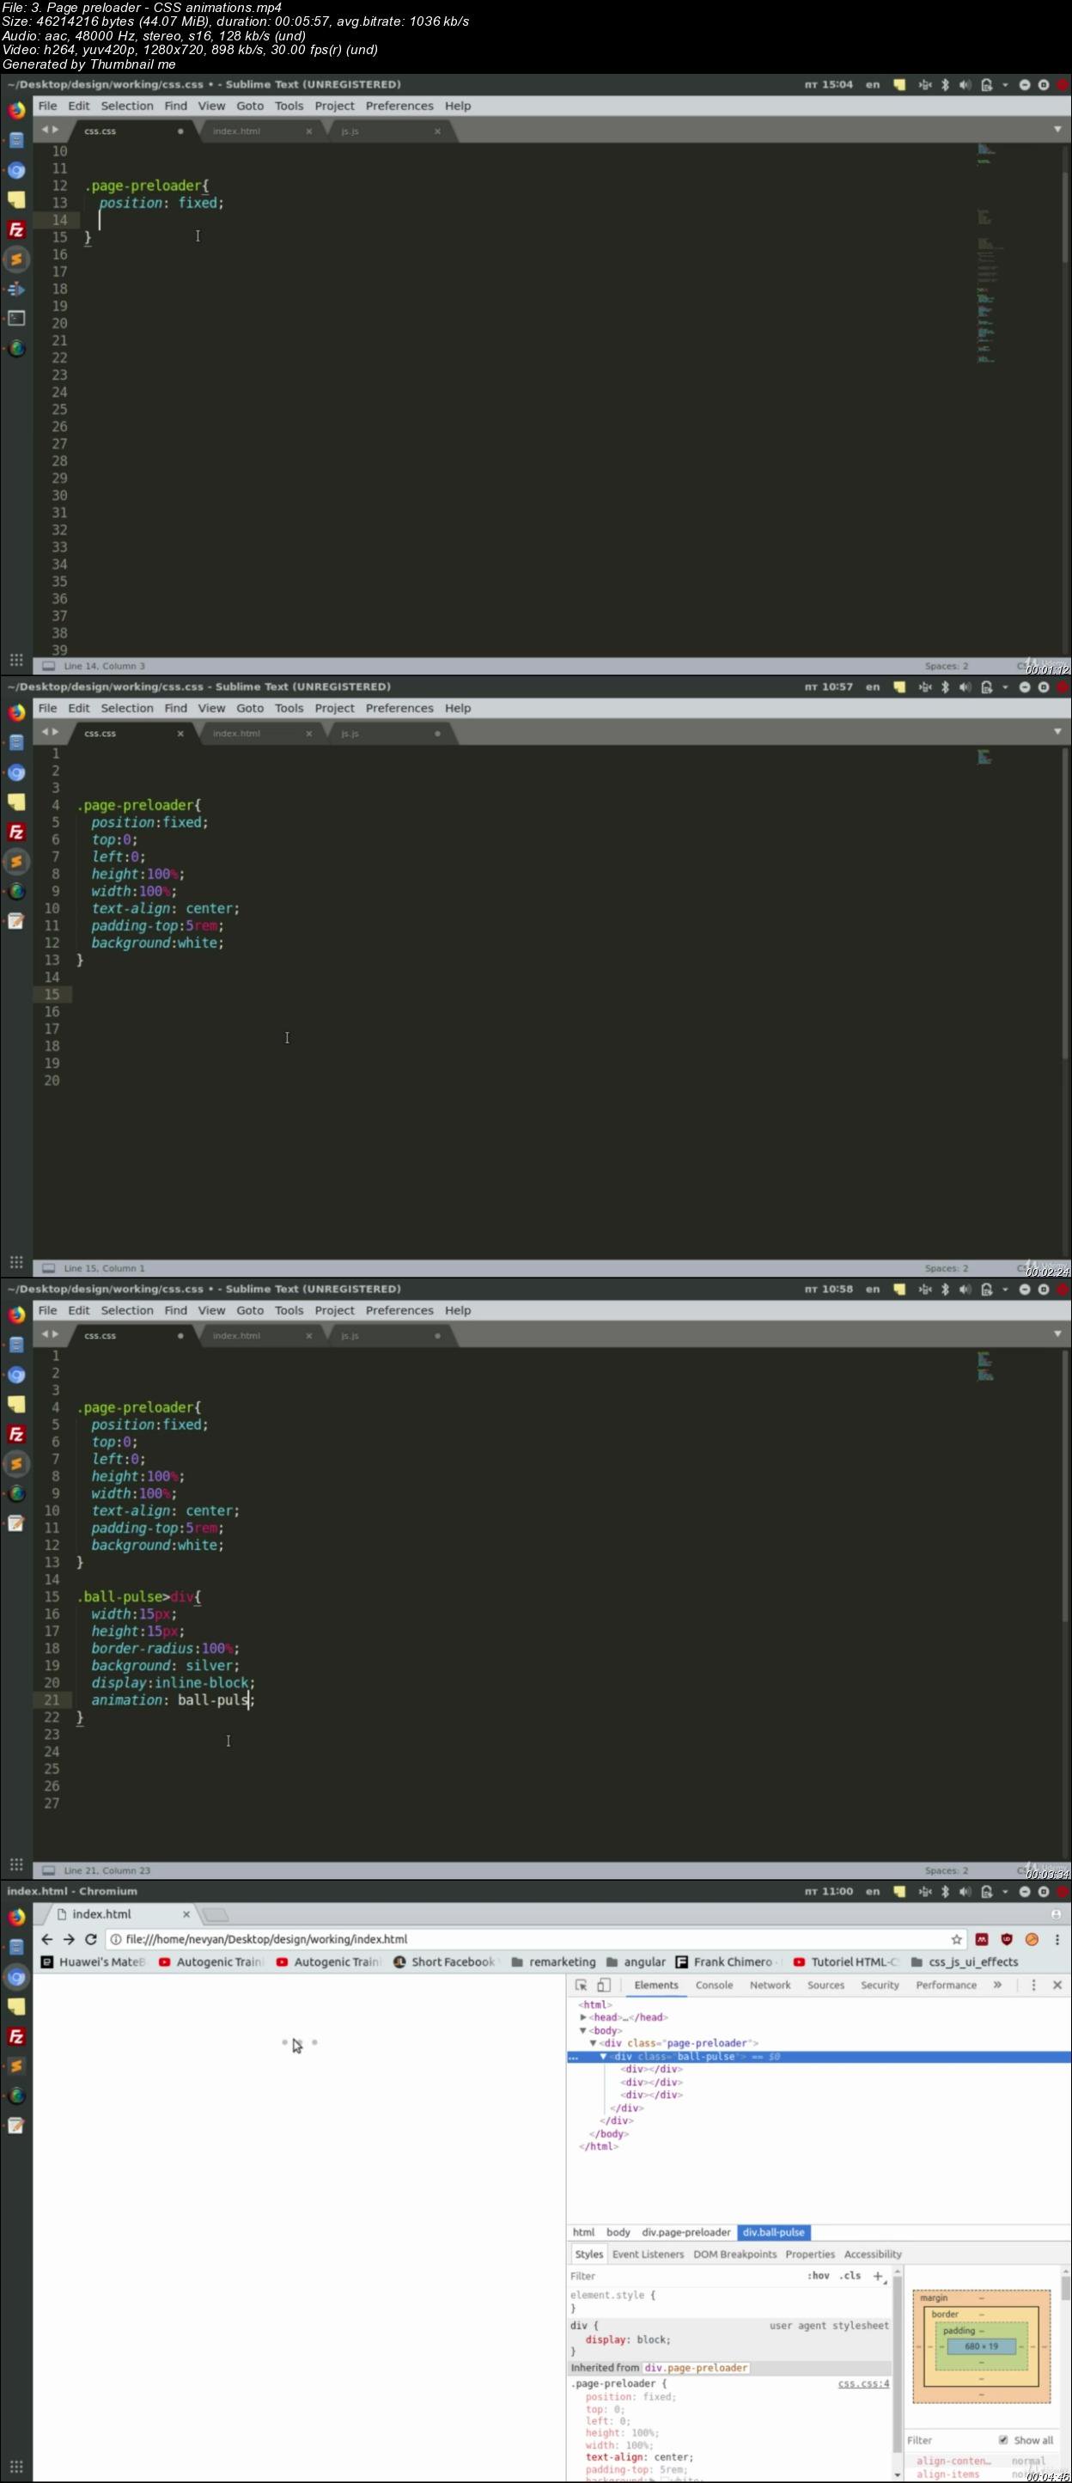
Task: Open the uBlock shield extension icon
Action: [1007, 1938]
